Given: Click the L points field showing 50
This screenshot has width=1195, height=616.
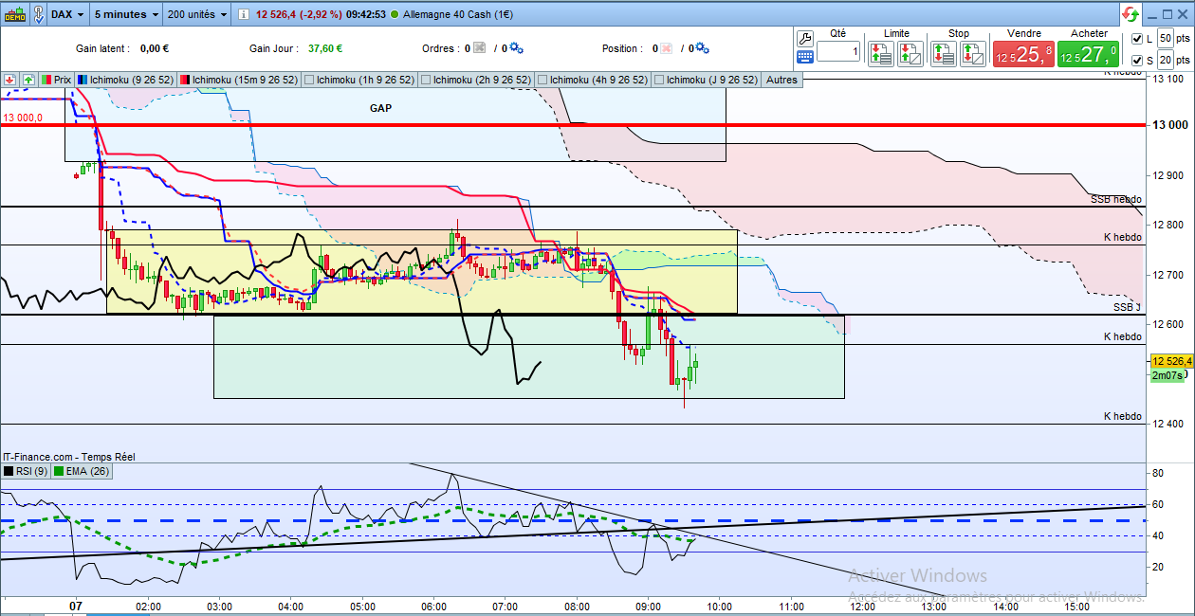Looking at the screenshot, I should 1166,39.
